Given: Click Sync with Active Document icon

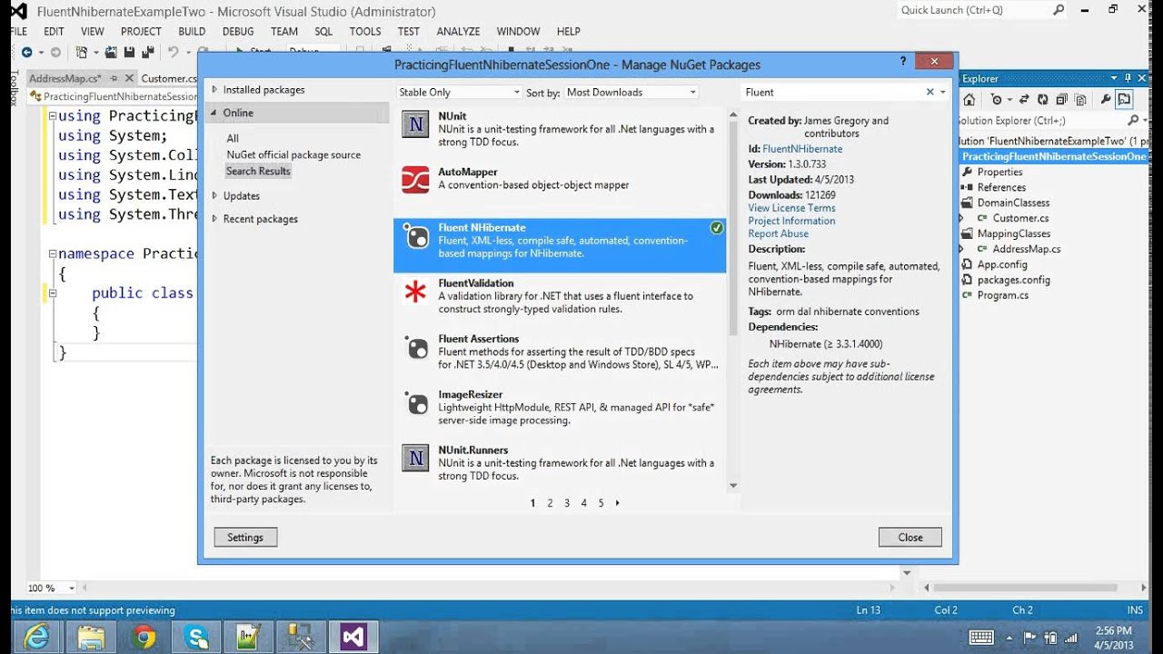Looking at the screenshot, I should pos(1024,100).
